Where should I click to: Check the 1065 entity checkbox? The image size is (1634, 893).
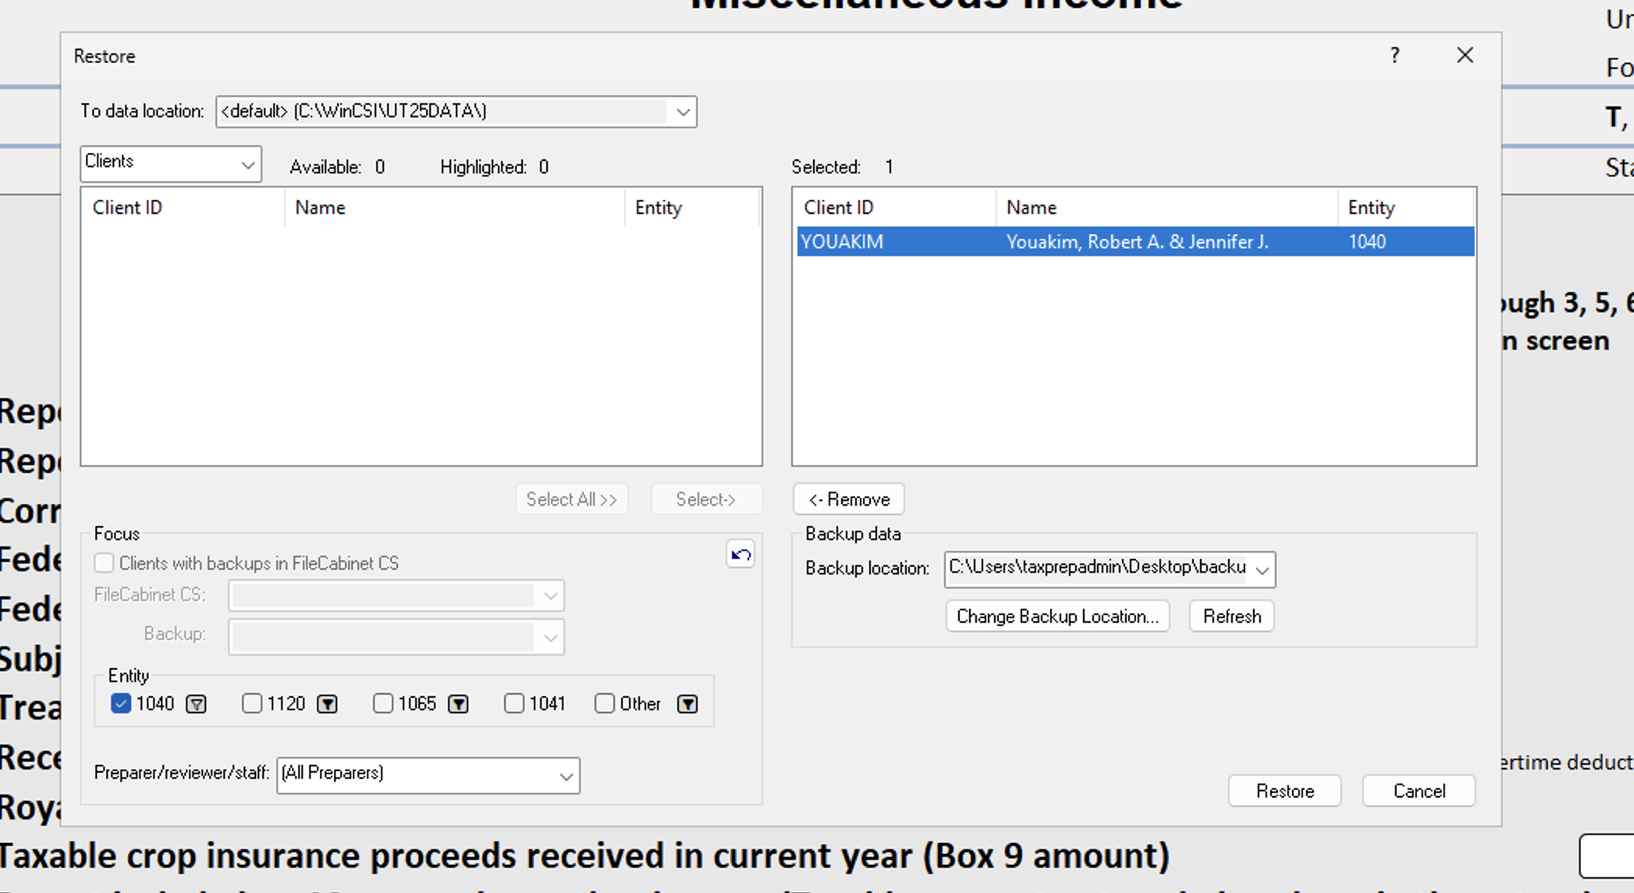click(x=383, y=704)
